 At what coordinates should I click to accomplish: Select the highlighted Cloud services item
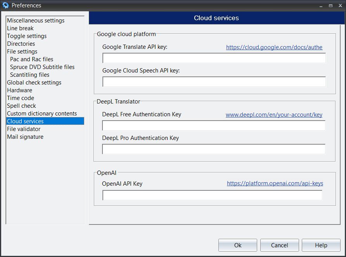45,121
